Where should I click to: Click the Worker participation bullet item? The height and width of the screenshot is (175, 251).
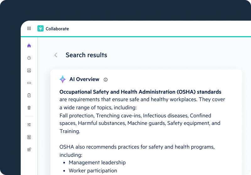pos(93,171)
